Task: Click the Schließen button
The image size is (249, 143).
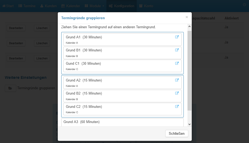Action: click(x=177, y=133)
